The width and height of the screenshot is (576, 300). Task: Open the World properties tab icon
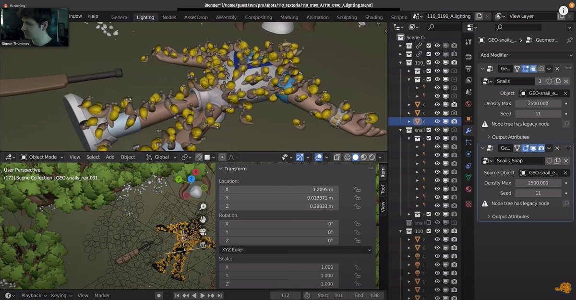468,104
